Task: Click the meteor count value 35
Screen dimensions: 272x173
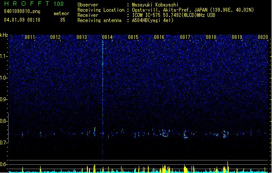Action: click(63, 20)
